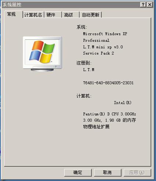Select the 自动更新 tab
Image resolution: width=156 pixels, height=181 pixels.
(x=91, y=15)
